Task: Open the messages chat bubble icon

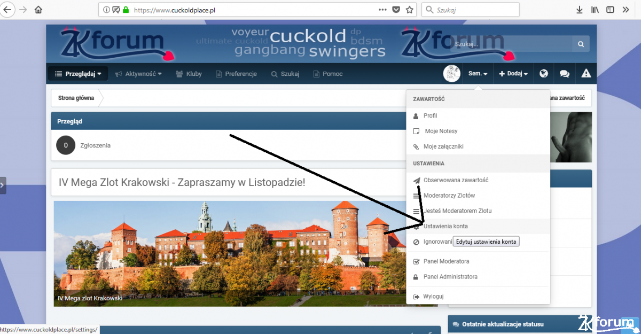Action: click(565, 74)
